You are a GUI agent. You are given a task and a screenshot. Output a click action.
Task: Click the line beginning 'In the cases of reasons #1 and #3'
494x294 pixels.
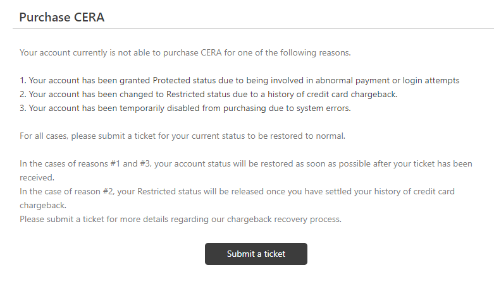click(246, 163)
